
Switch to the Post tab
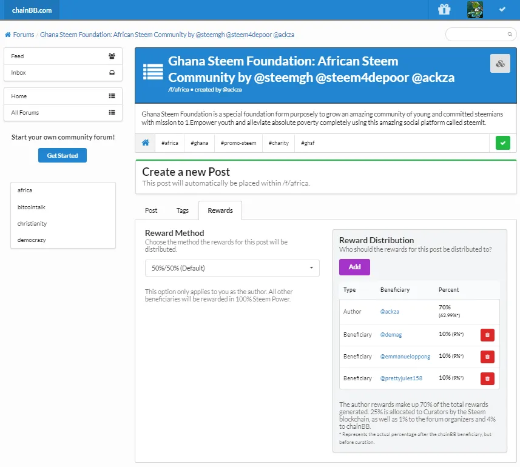click(x=151, y=210)
